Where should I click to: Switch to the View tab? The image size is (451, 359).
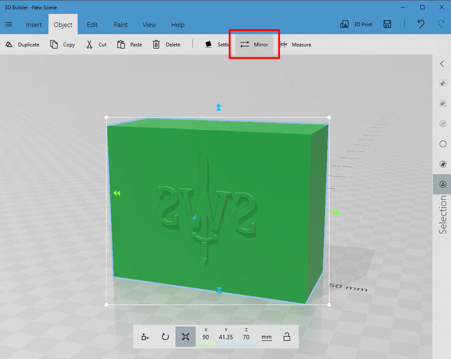pyautogui.click(x=149, y=25)
